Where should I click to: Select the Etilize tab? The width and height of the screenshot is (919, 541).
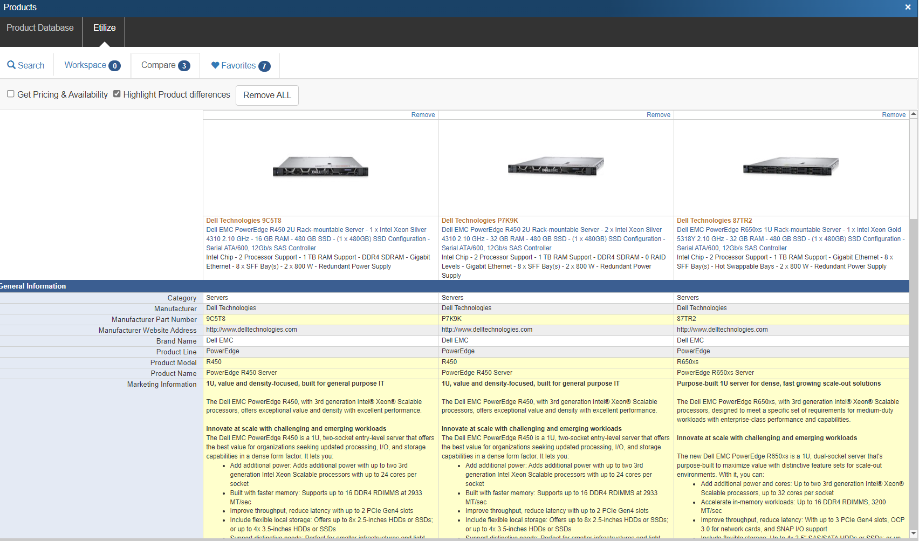(104, 28)
